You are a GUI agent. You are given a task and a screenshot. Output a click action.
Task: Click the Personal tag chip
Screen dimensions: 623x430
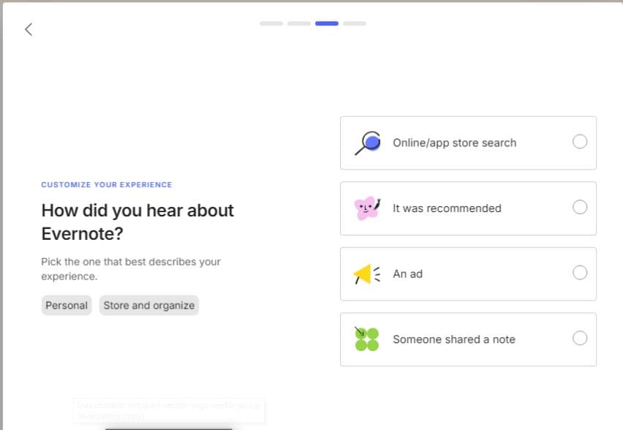coord(67,306)
